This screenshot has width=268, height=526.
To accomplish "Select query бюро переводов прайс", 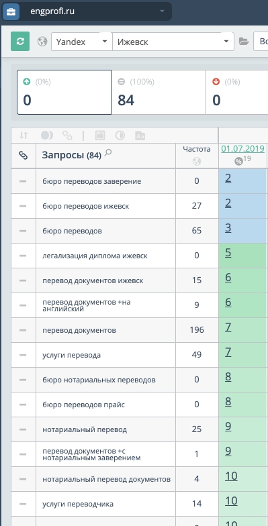I will click(x=83, y=405).
